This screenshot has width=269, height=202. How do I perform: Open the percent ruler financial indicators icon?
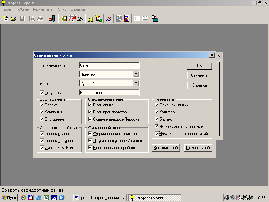[x=90, y=19]
